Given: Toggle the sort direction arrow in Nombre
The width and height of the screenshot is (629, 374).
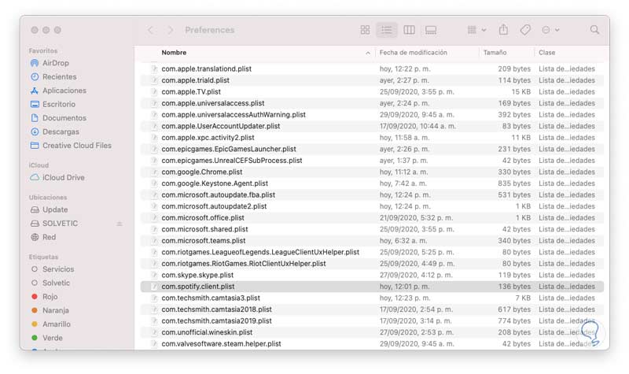Looking at the screenshot, I should 368,53.
